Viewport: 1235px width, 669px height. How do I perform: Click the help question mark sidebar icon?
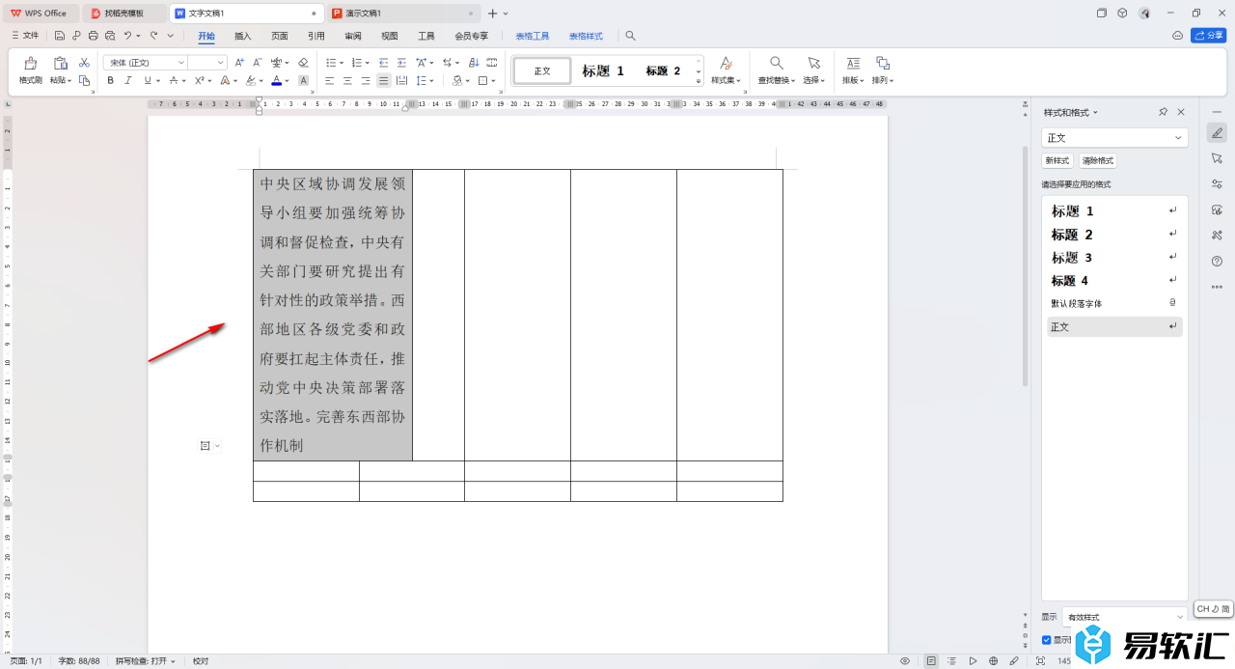pyautogui.click(x=1217, y=261)
